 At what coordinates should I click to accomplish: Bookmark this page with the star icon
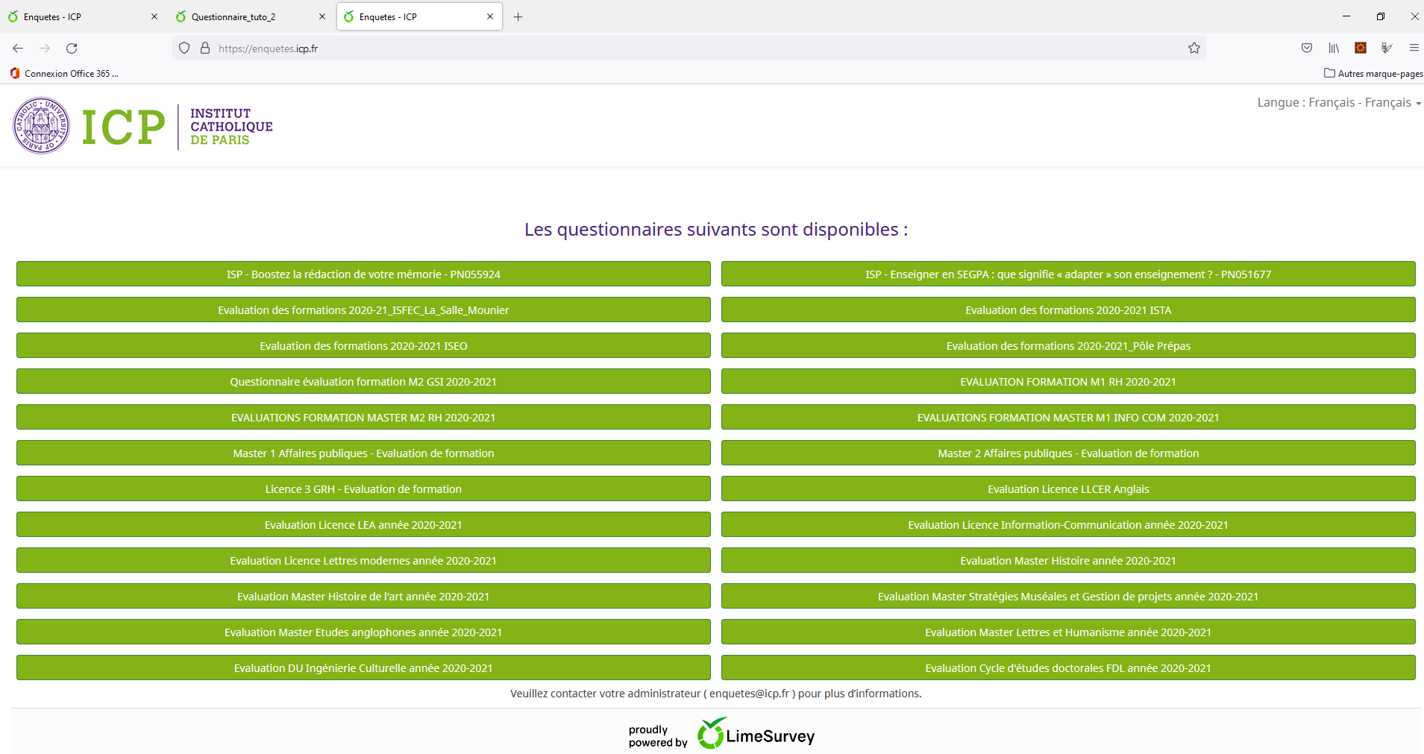1194,48
